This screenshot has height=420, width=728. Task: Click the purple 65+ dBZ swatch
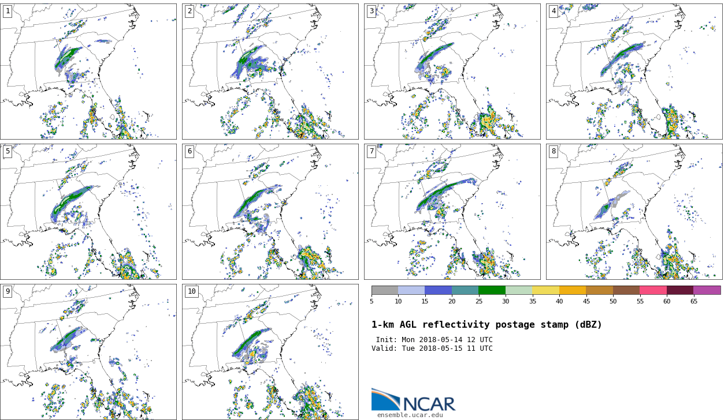point(707,290)
